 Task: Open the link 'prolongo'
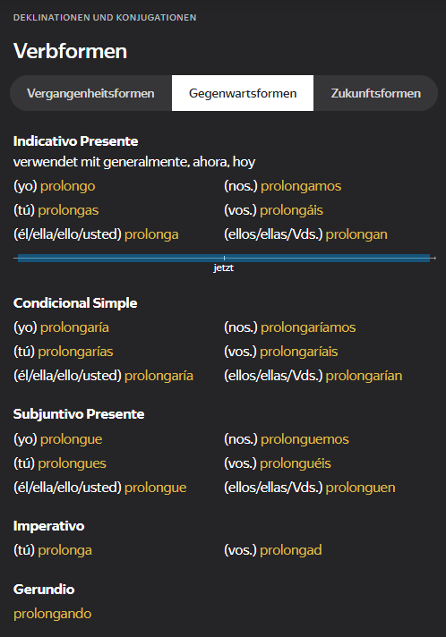(68, 186)
